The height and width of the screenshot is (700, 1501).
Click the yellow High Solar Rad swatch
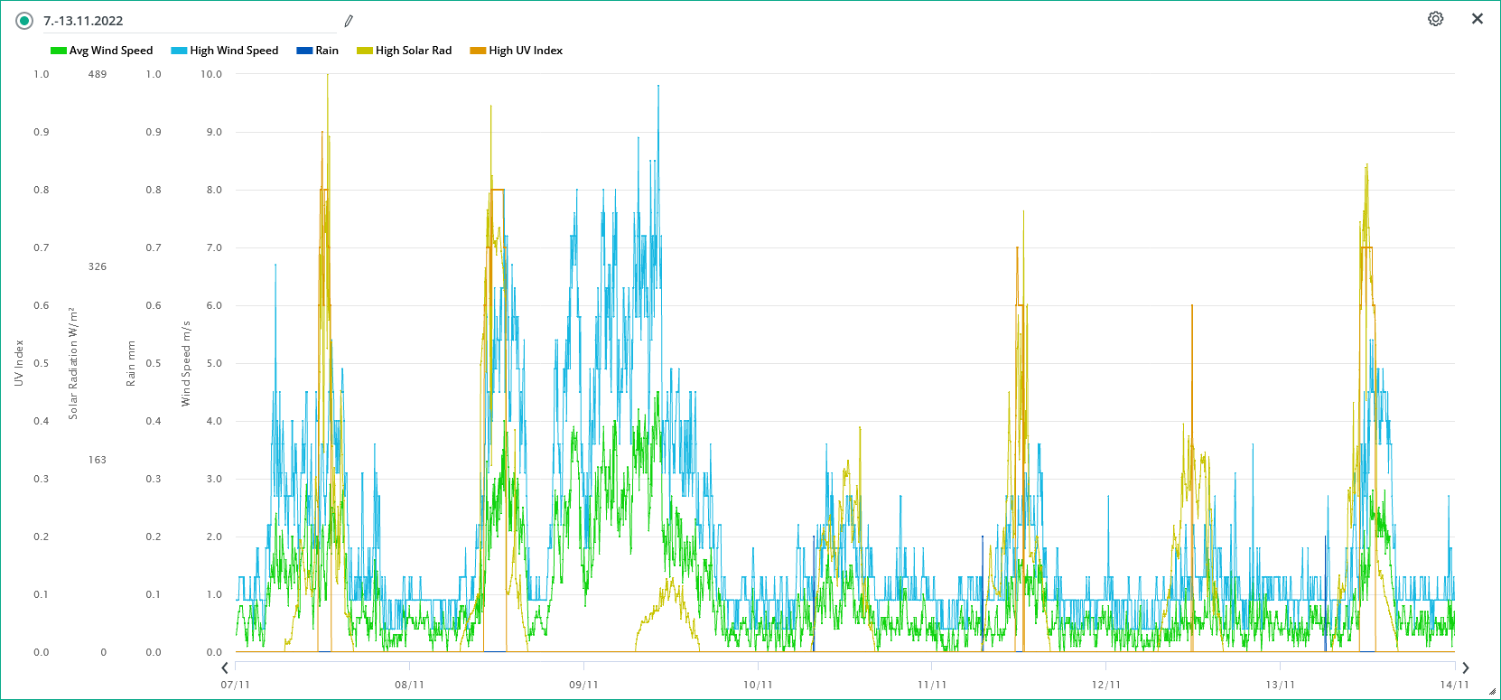point(365,51)
